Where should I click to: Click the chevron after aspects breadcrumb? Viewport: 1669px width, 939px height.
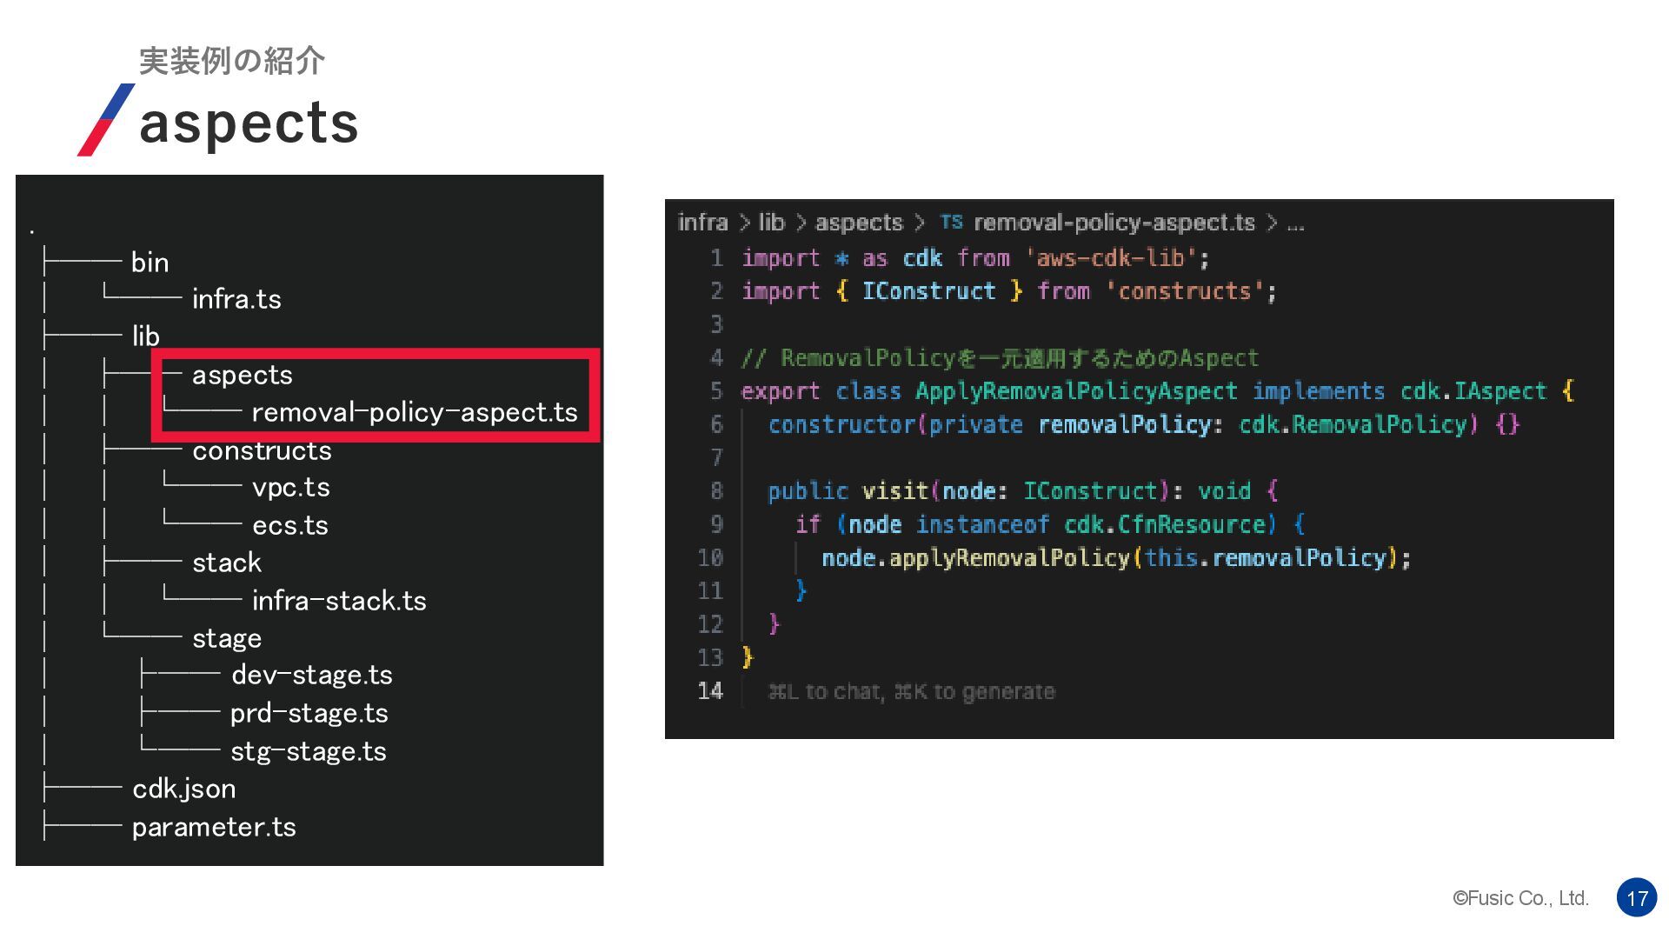[920, 223]
